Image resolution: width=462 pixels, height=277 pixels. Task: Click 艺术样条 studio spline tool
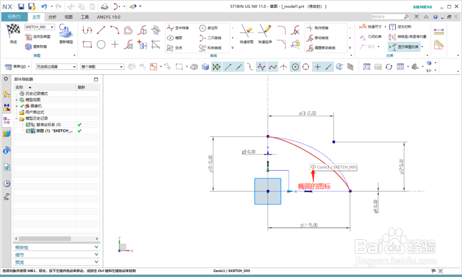178,28
